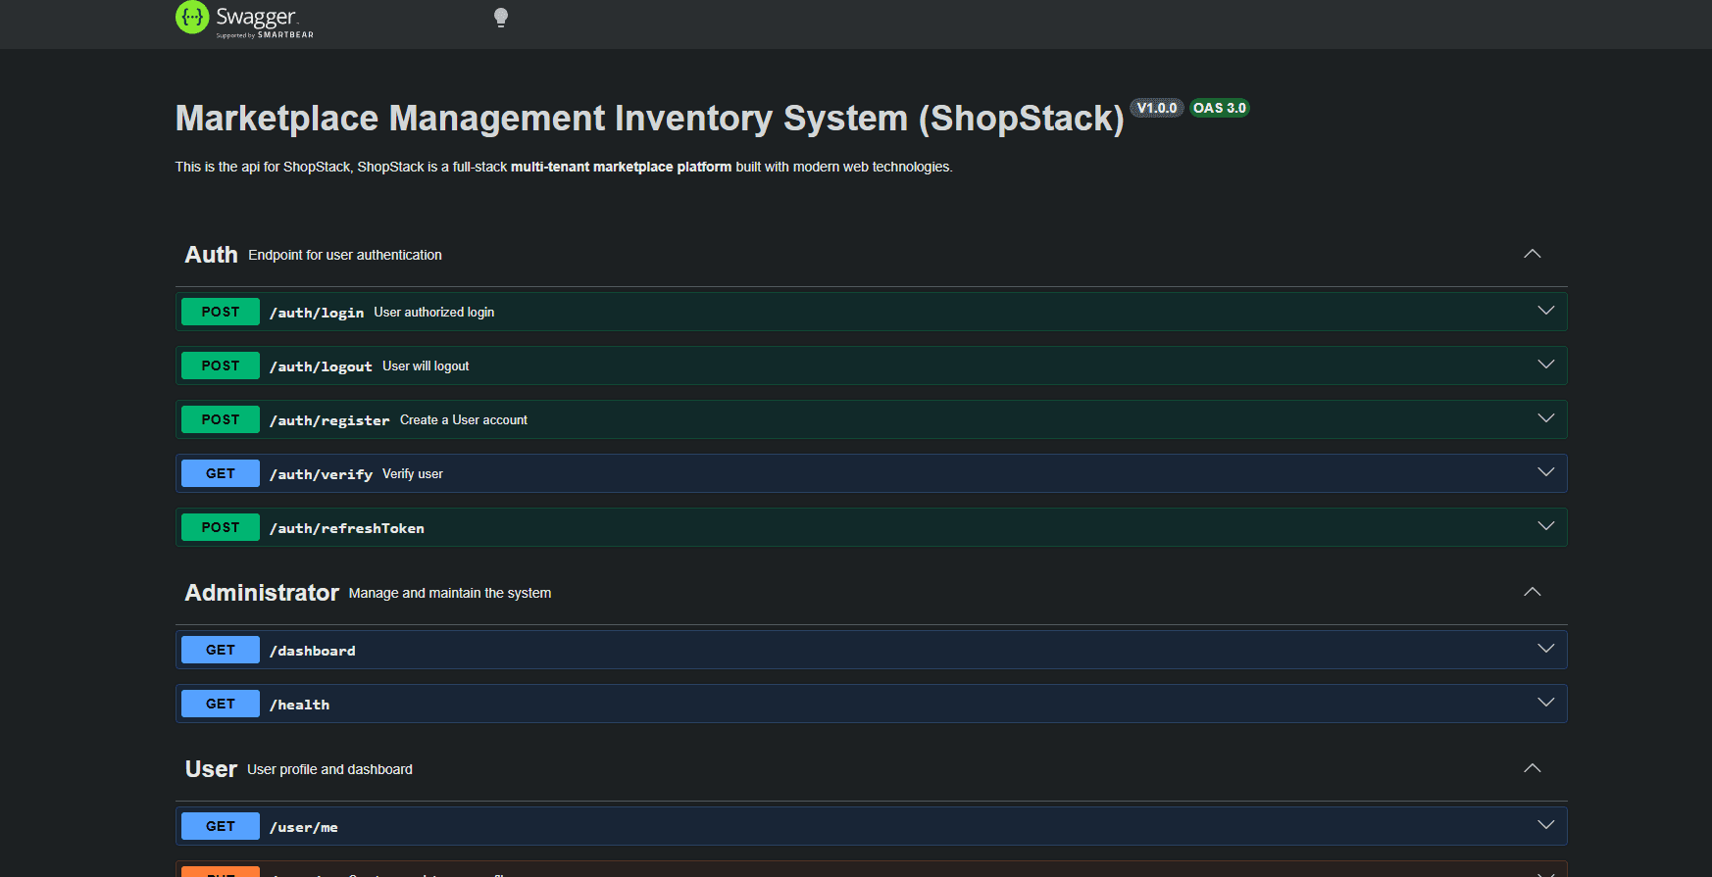The height and width of the screenshot is (877, 1712).
Task: Click the OAS 3.0 badge
Action: tap(1220, 108)
